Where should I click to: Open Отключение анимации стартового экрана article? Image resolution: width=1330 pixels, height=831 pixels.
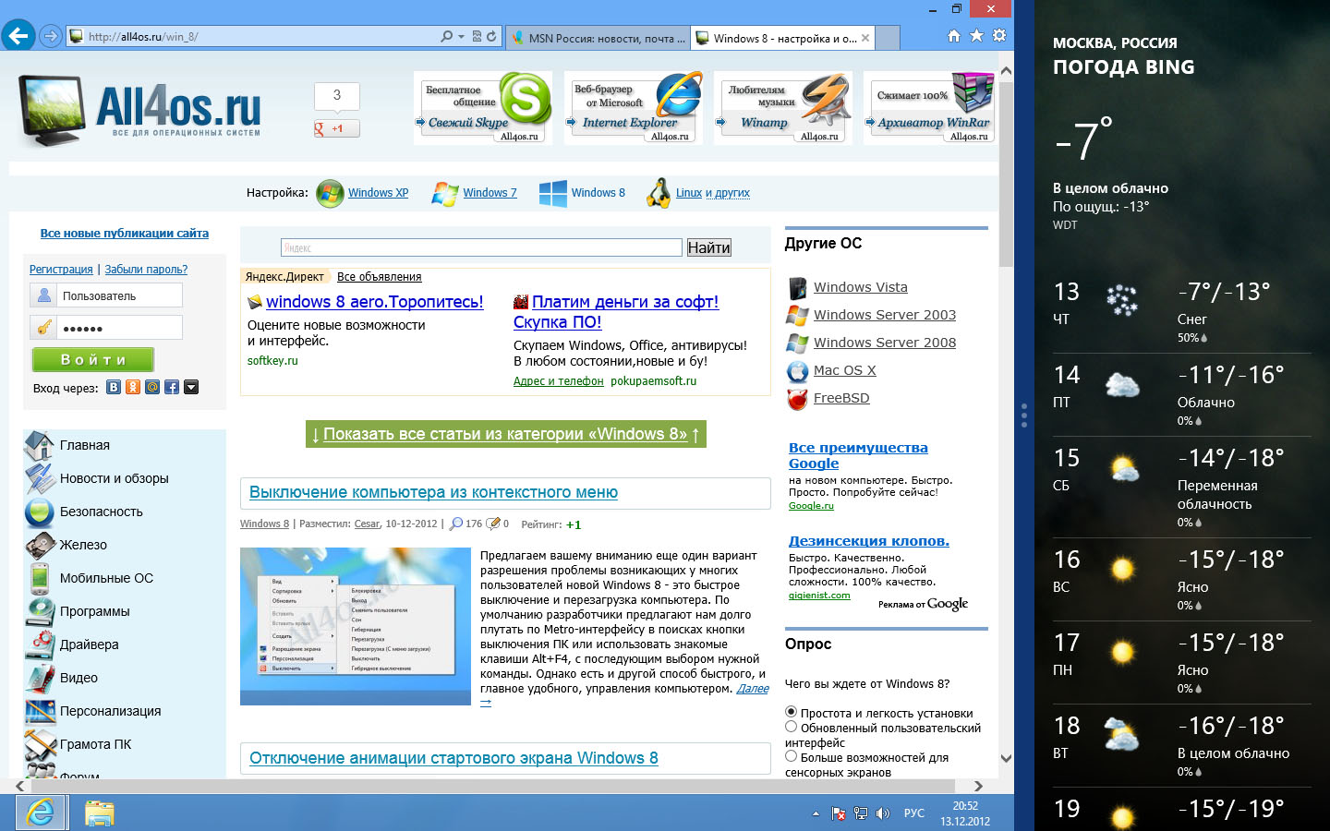(x=453, y=758)
